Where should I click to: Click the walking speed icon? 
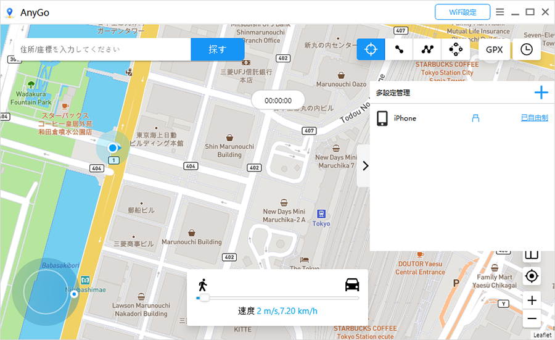[x=202, y=284]
